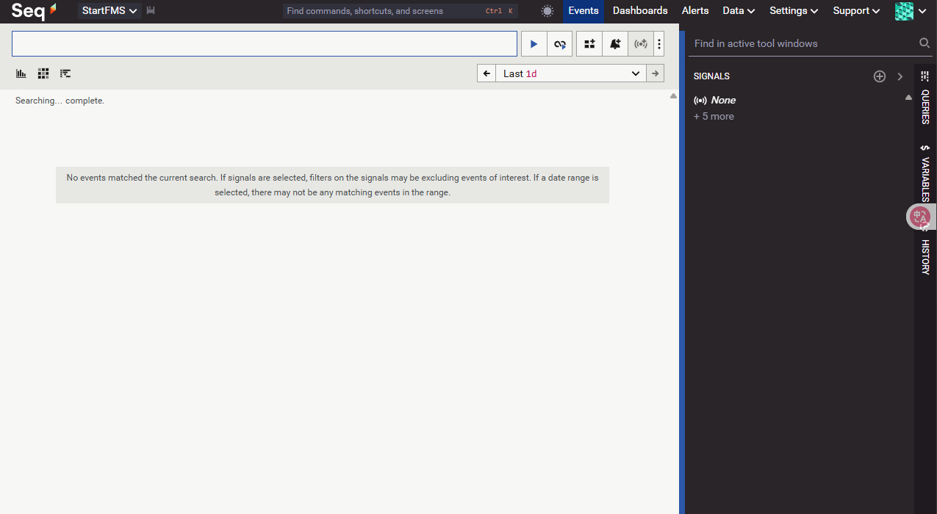Click the signals list scroll-up arrow
The height and width of the screenshot is (514, 937).
(908, 97)
